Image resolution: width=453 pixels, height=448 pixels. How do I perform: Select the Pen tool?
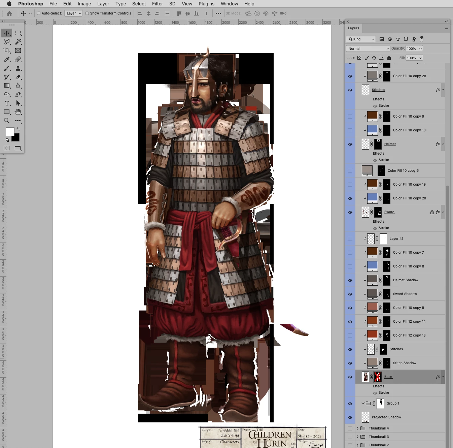(x=18, y=94)
